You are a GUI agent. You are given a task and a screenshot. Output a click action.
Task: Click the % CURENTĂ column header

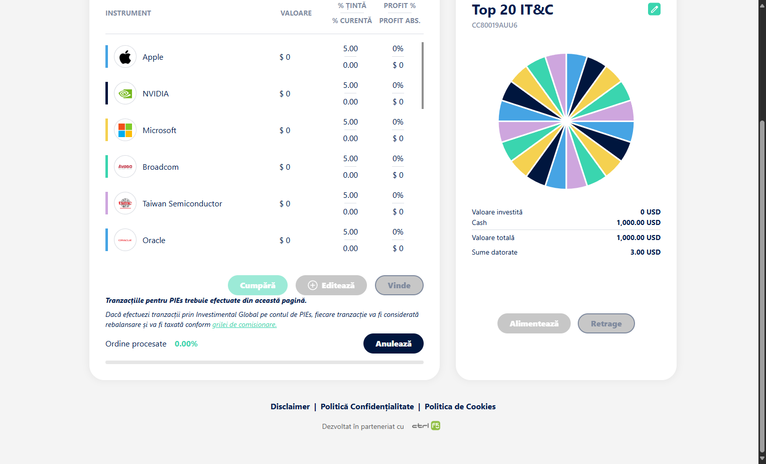pos(352,21)
